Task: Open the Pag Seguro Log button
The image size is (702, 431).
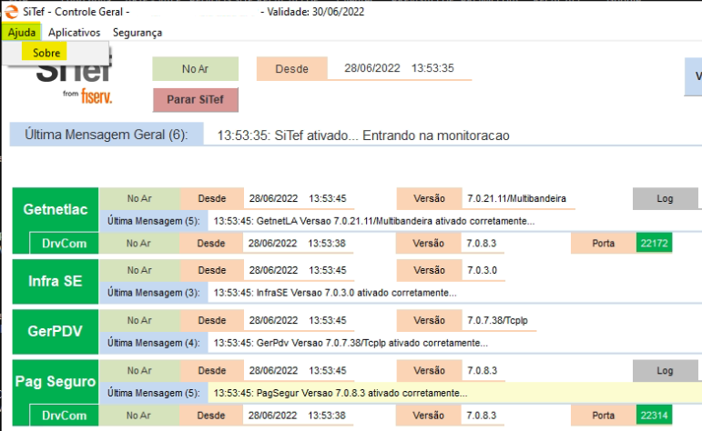Action: pos(665,371)
